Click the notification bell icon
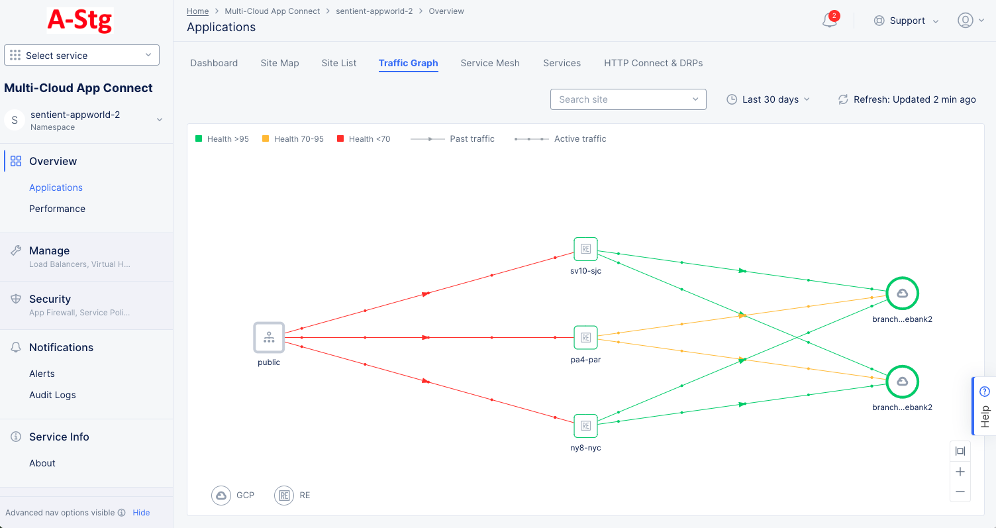996x528 pixels. tap(829, 21)
